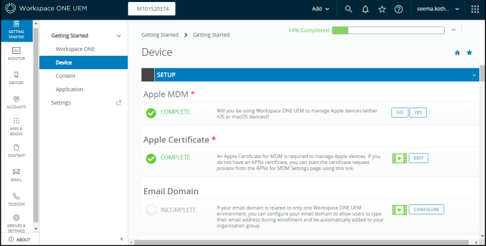Click the Email Domain heading
Screen dimensions: 486x246
point(171,192)
